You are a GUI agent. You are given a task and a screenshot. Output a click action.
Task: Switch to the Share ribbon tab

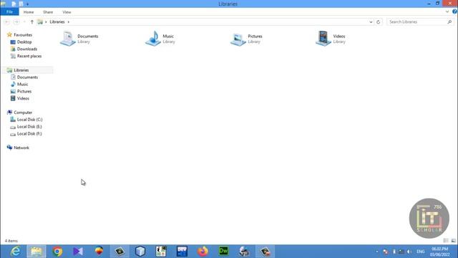(48, 12)
